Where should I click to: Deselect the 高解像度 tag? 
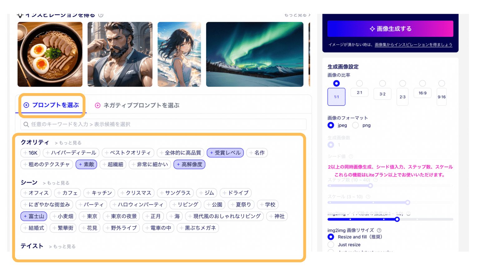(x=189, y=164)
